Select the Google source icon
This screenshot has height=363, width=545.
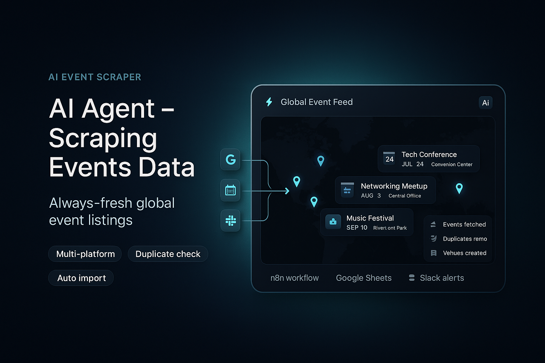[x=230, y=160]
